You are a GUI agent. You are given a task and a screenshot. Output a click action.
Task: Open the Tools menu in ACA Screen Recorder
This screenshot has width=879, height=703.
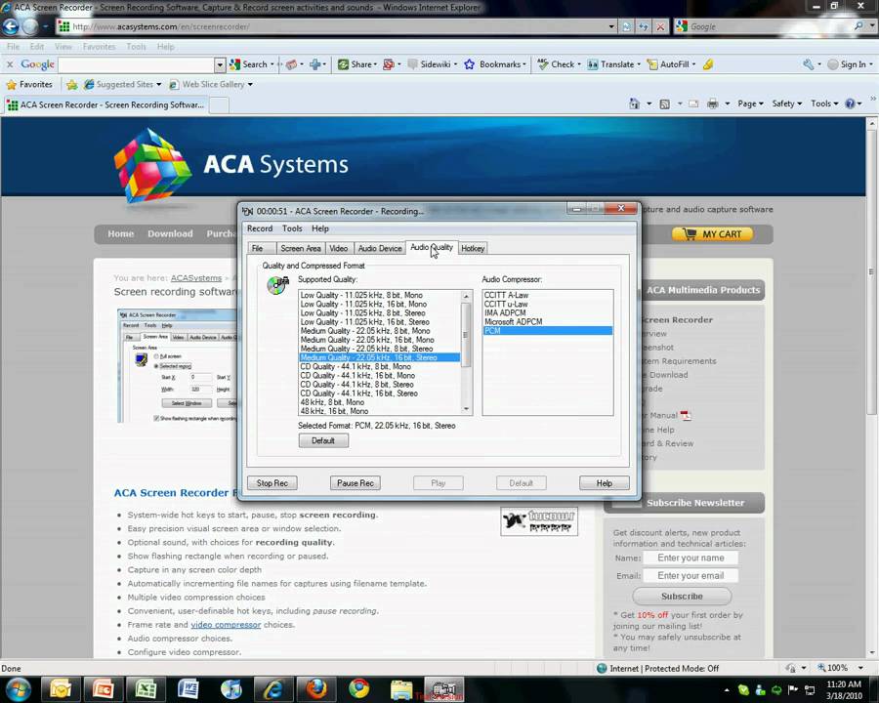tap(292, 228)
